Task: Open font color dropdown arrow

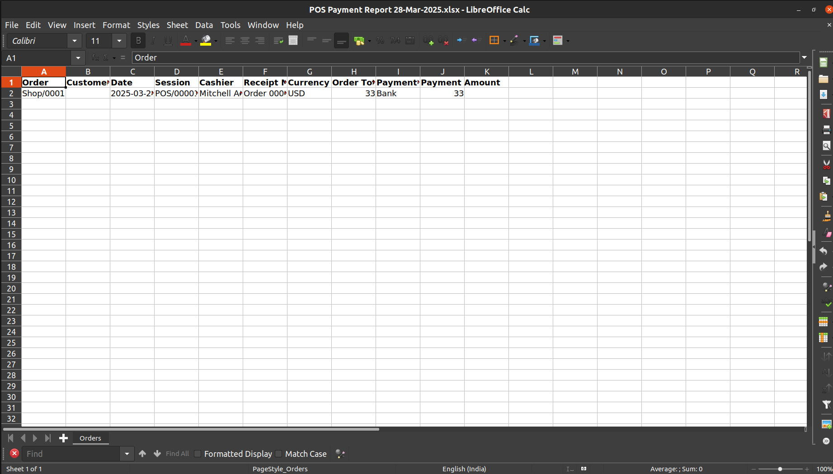Action: tap(196, 41)
